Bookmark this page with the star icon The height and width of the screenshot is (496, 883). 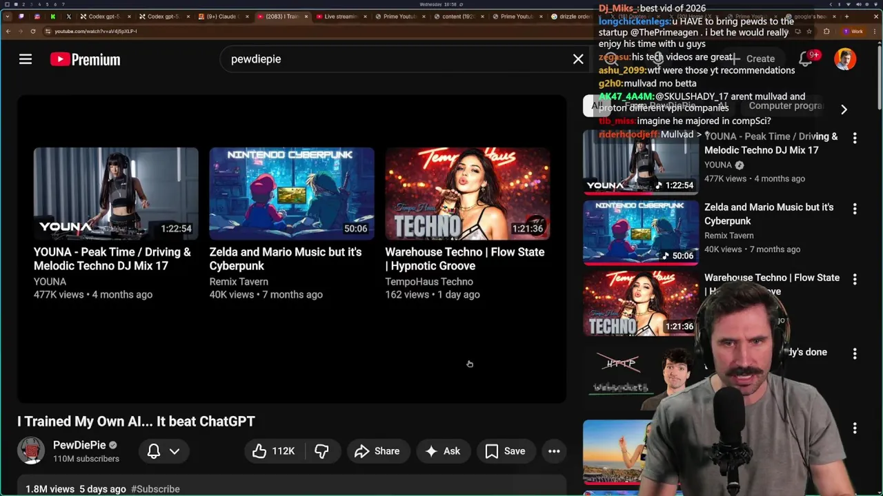810,31
